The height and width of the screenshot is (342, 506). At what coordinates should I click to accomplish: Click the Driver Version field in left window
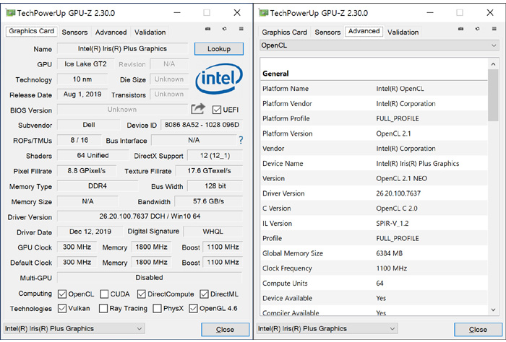[x=150, y=216]
